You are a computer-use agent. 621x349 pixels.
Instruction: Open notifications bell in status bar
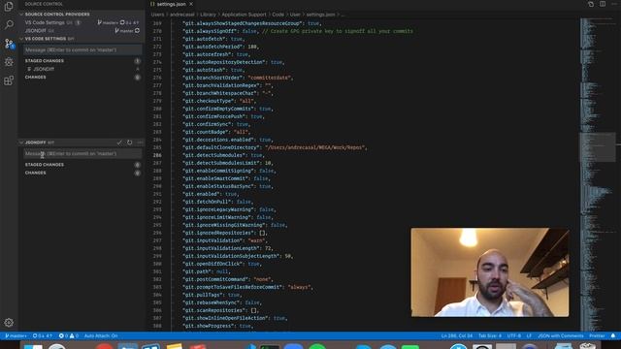pos(613,336)
